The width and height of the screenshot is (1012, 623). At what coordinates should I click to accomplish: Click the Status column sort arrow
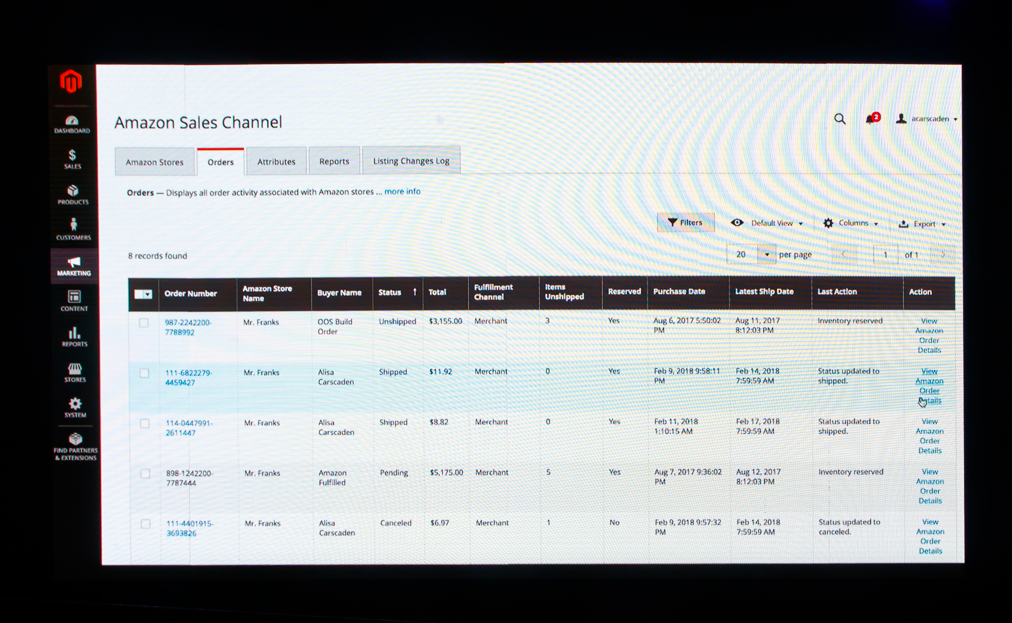[x=415, y=292]
